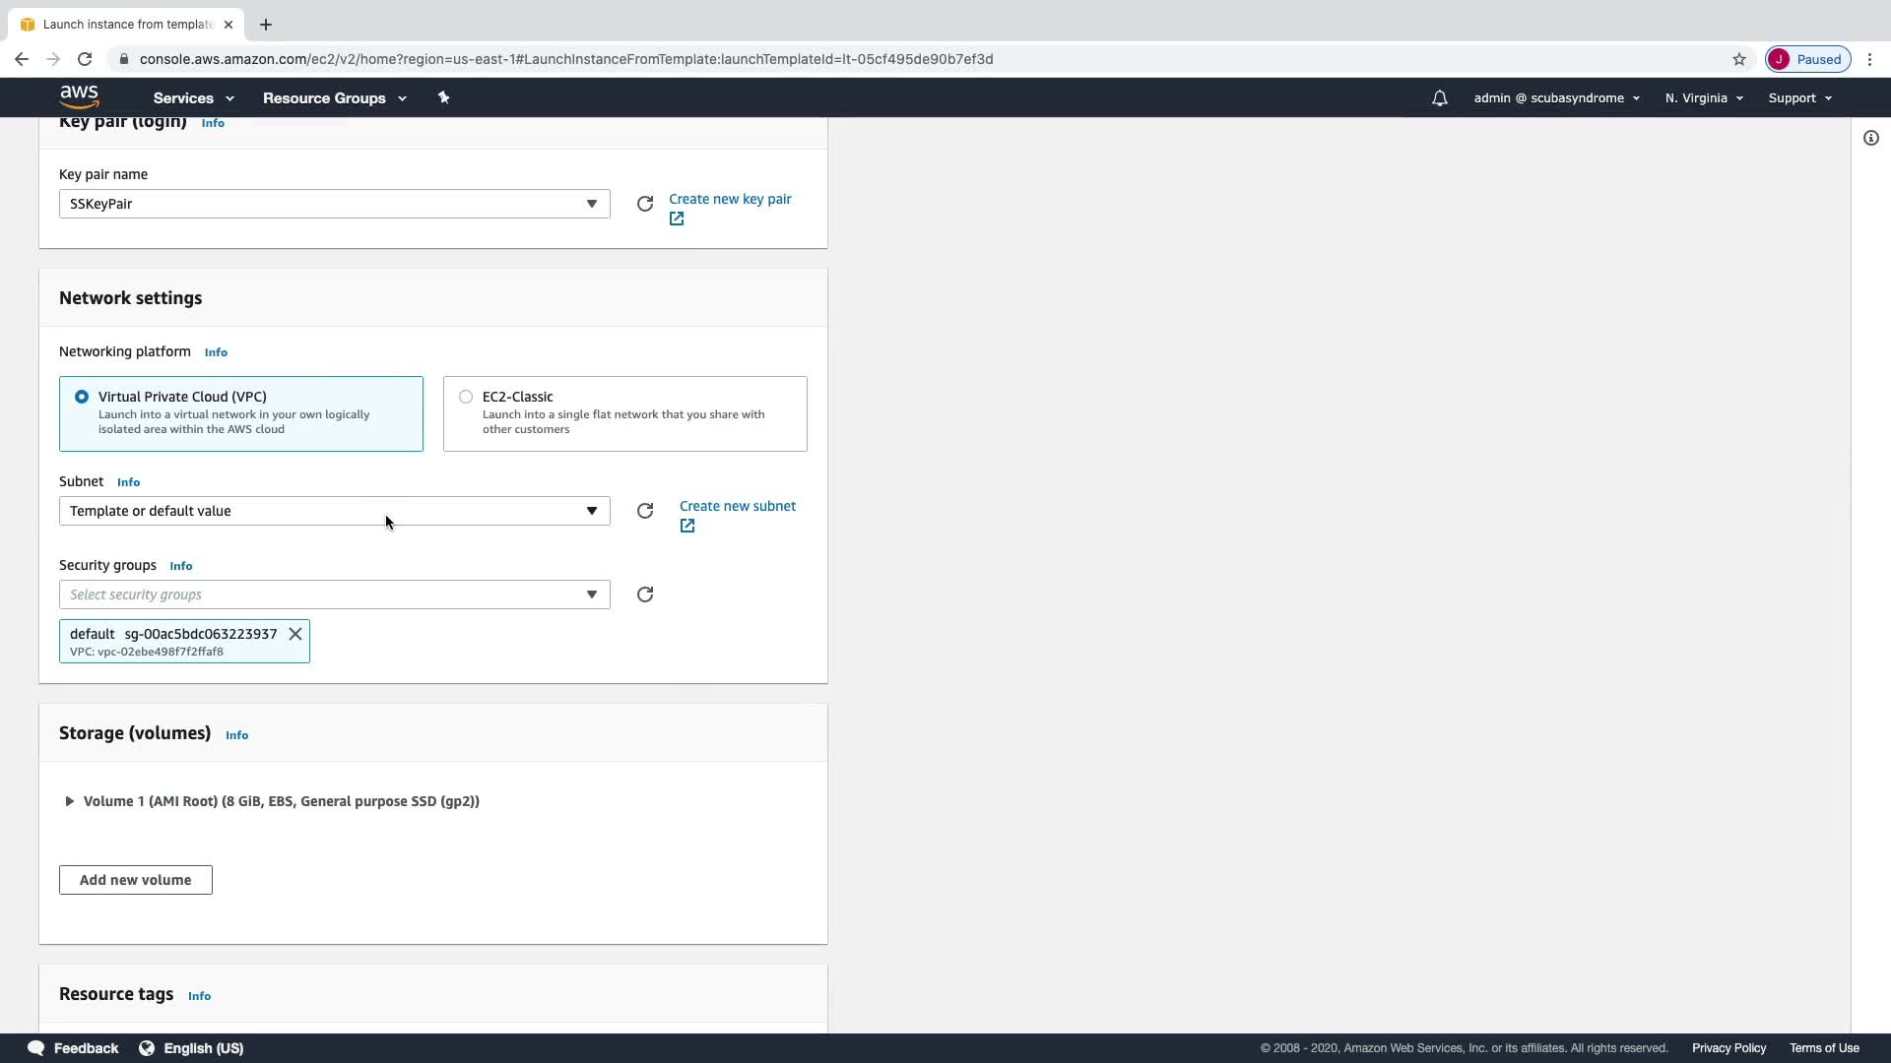Refresh the subnet list
Screen dimensions: 1891x1063
pyautogui.click(x=645, y=511)
